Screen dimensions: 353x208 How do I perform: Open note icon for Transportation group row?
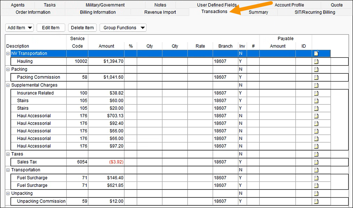pyautogui.click(x=316, y=170)
